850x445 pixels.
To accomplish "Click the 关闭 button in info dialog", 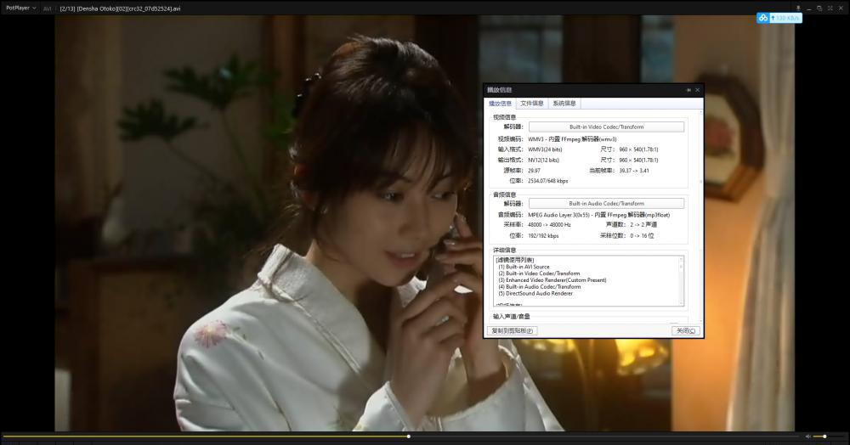I will point(685,330).
